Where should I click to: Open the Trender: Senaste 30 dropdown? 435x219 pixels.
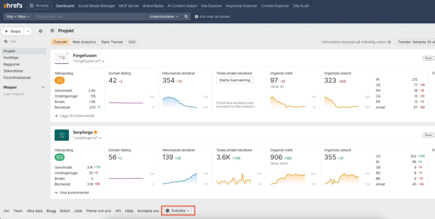coord(415,42)
